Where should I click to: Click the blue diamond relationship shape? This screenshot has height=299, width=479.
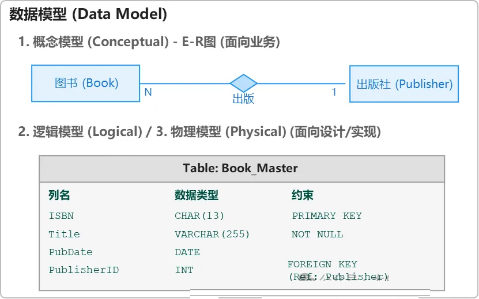[243, 84]
